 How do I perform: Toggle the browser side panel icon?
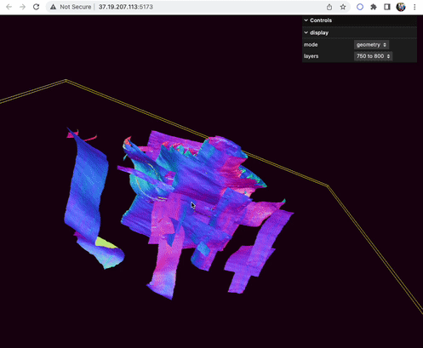pos(387,7)
